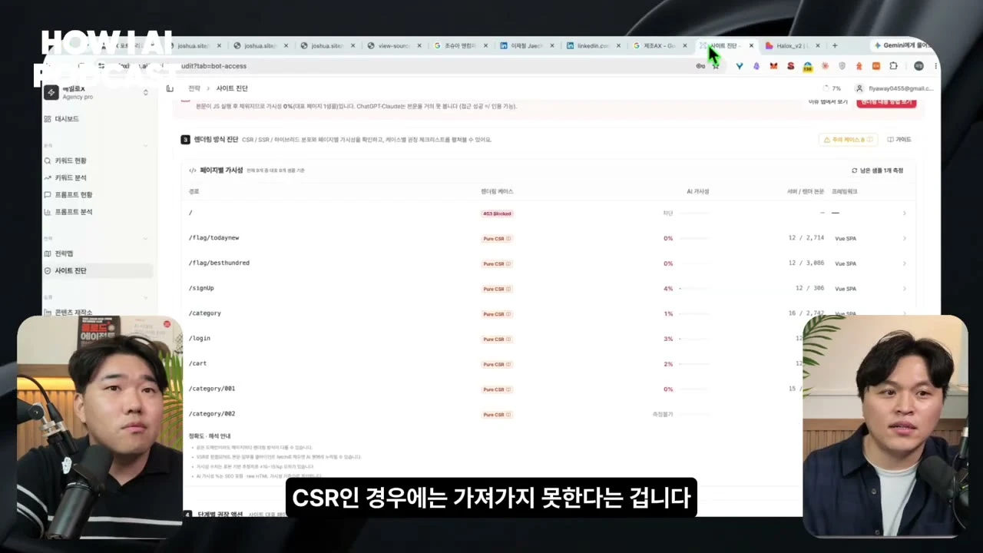Viewport: 983px width, 553px height.
Task: Click Pure CSR badge in the /signUp row
Action: [497, 289]
